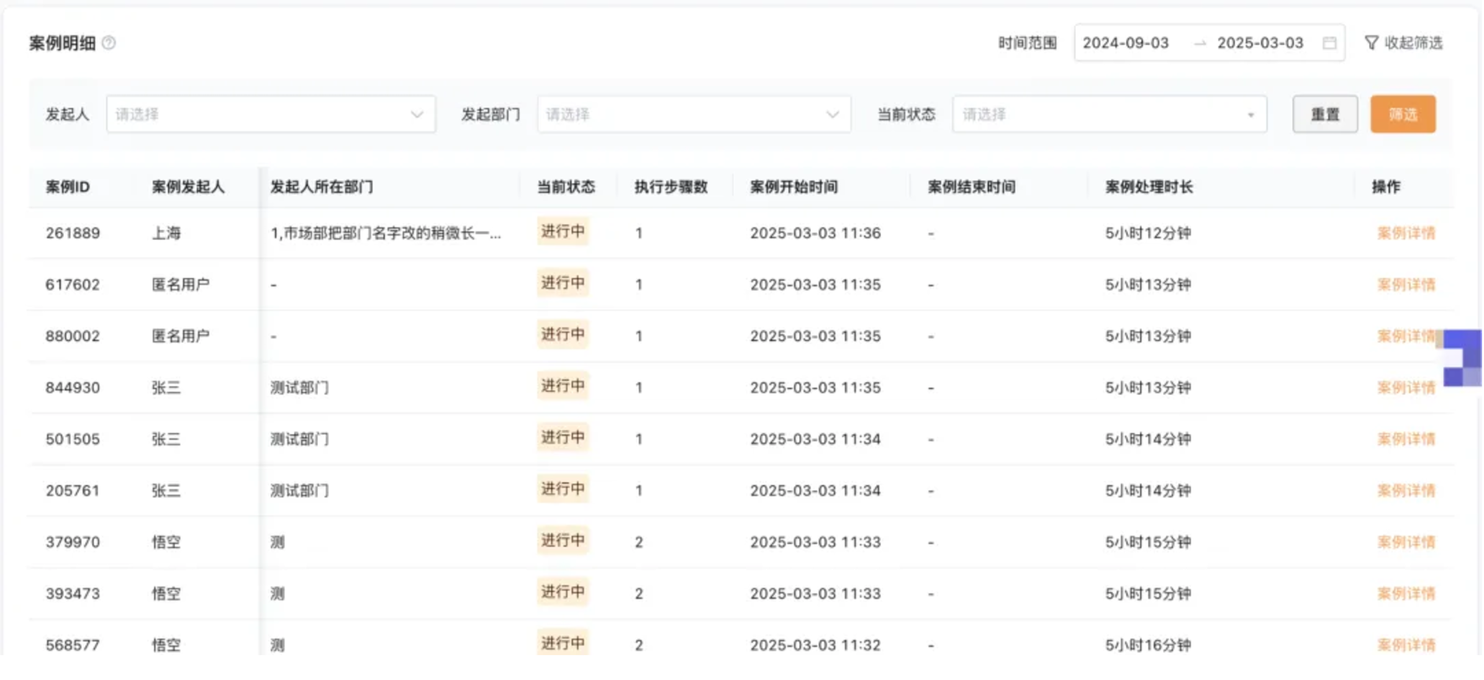Click case ID 844930

tap(73, 388)
